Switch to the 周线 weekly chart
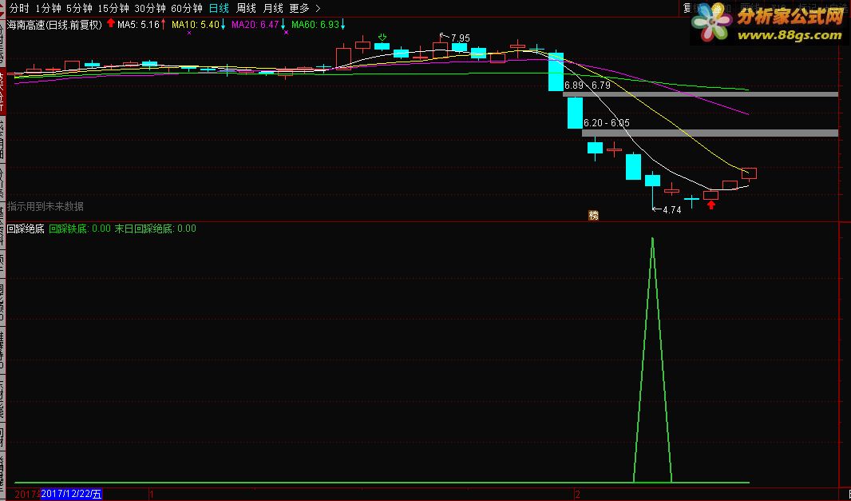Screen dimensions: 851x501 pyautogui.click(x=246, y=8)
